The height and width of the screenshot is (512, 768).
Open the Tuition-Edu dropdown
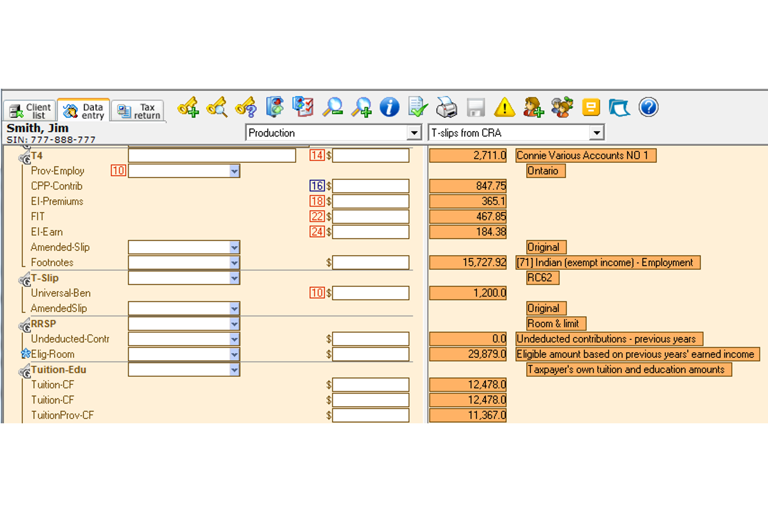184,370
